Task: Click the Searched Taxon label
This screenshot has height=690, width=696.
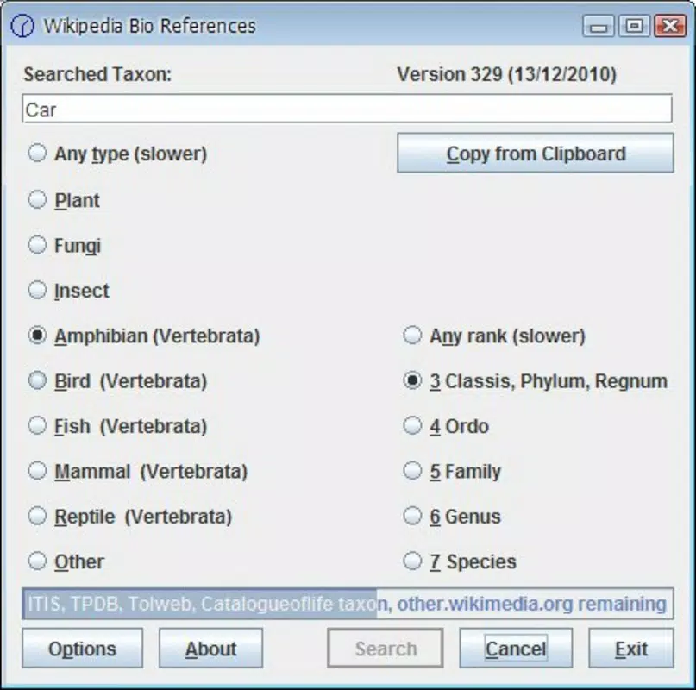Action: pyautogui.click(x=97, y=74)
